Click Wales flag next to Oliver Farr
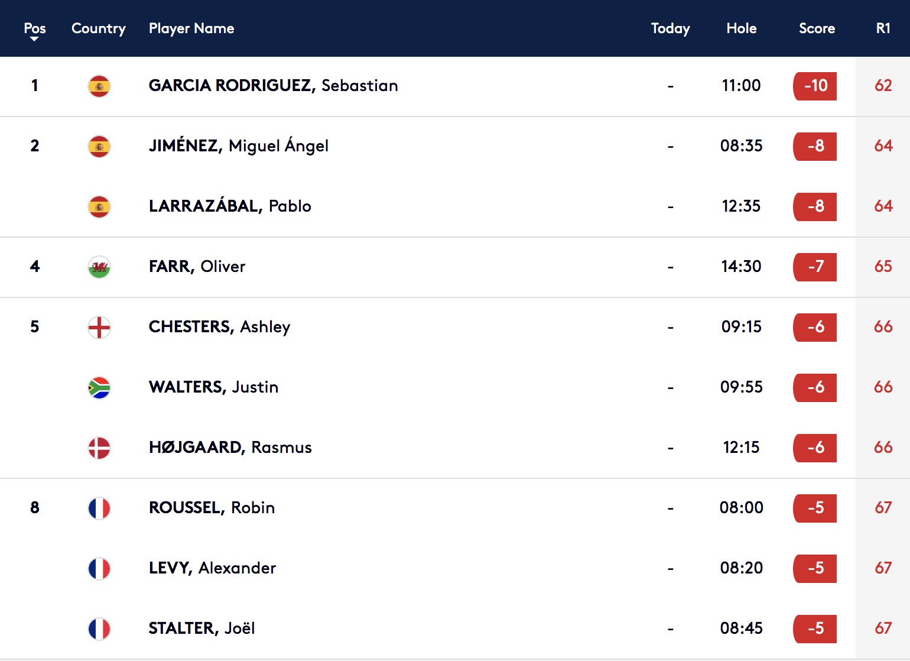This screenshot has height=661, width=910. [x=99, y=267]
